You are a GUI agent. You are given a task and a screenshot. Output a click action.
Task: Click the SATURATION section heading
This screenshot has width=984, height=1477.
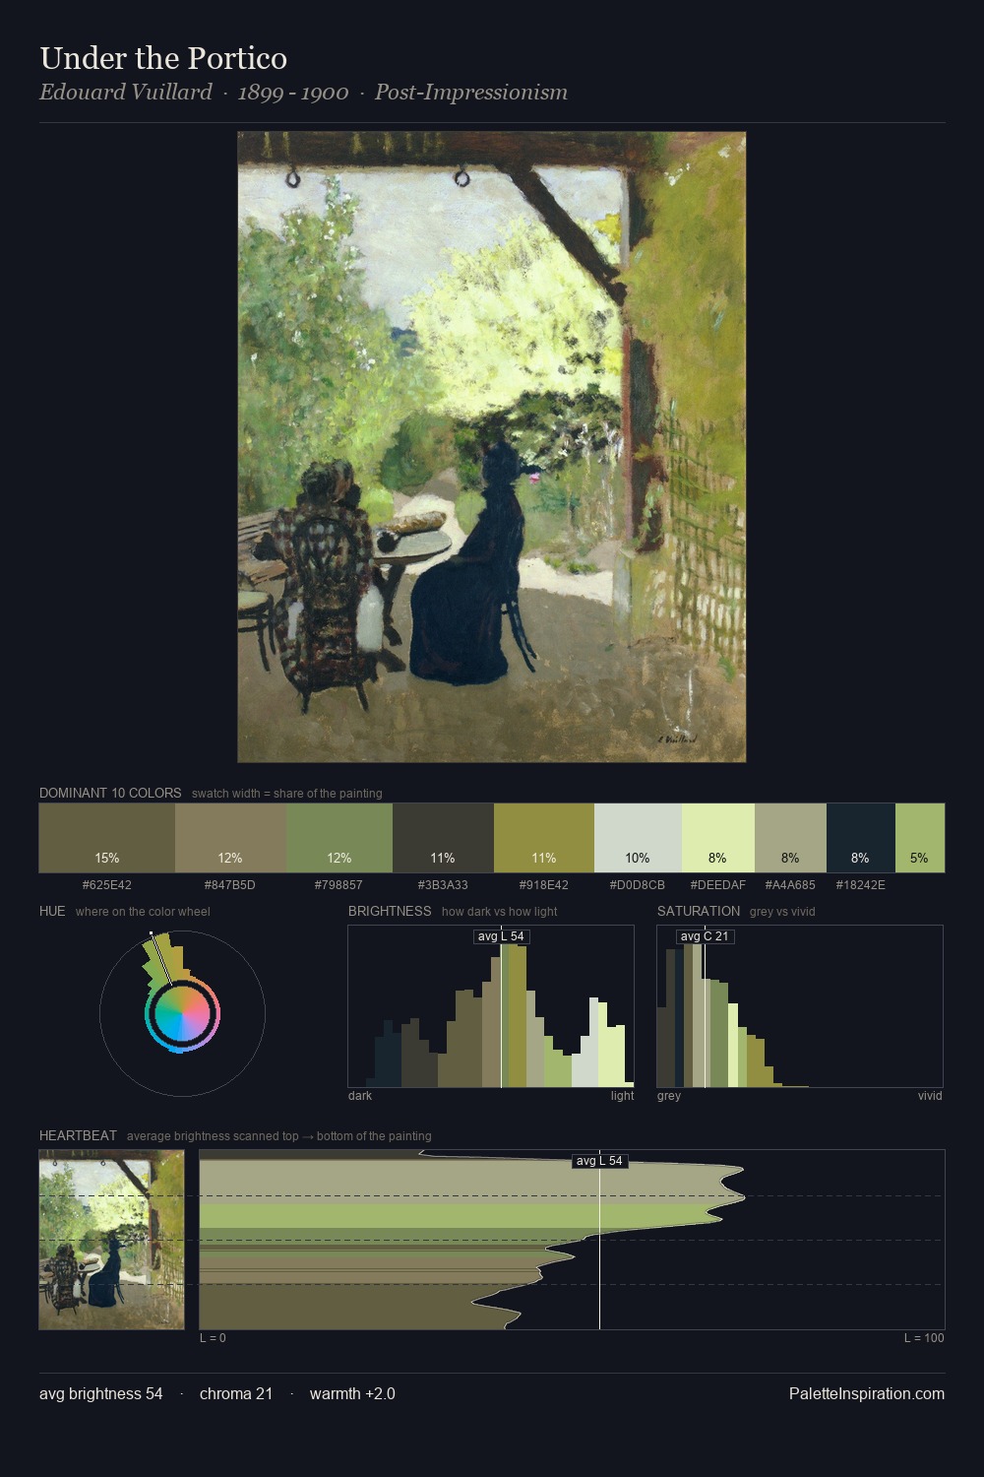click(699, 911)
